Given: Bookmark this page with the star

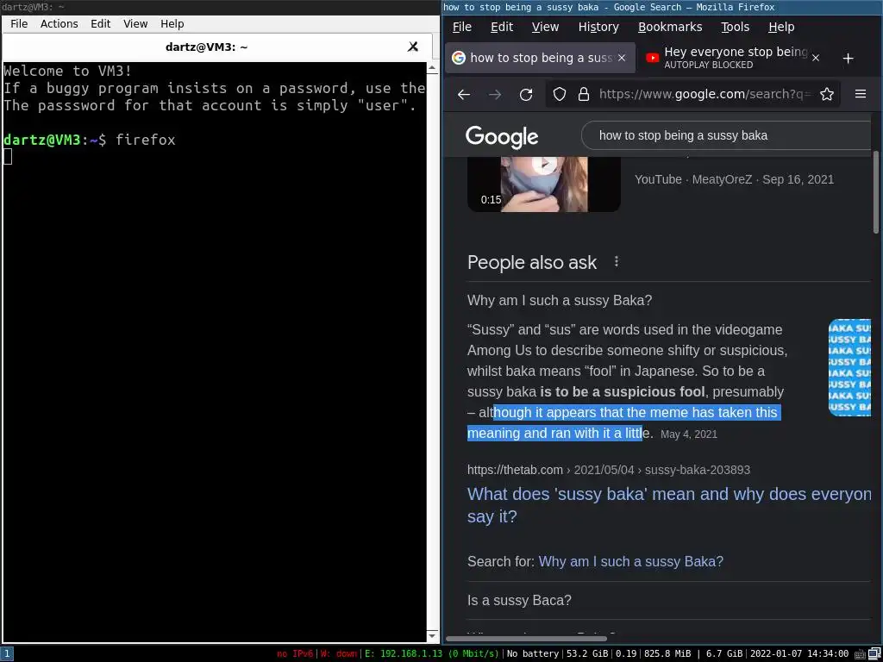Looking at the screenshot, I should tap(827, 94).
